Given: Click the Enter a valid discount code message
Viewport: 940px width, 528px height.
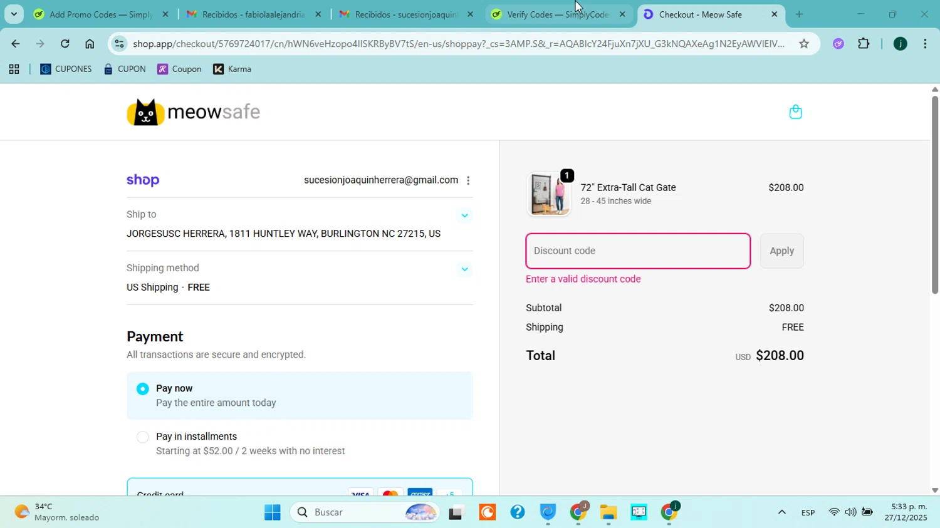Looking at the screenshot, I should tap(583, 279).
